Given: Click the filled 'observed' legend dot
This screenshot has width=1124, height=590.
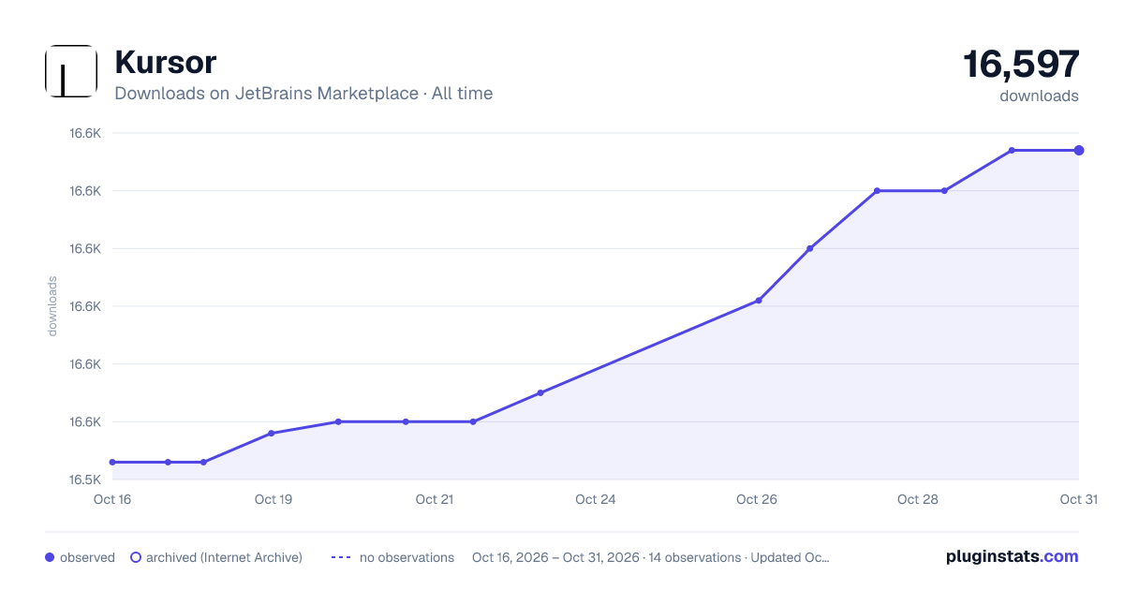Looking at the screenshot, I should click(50, 557).
